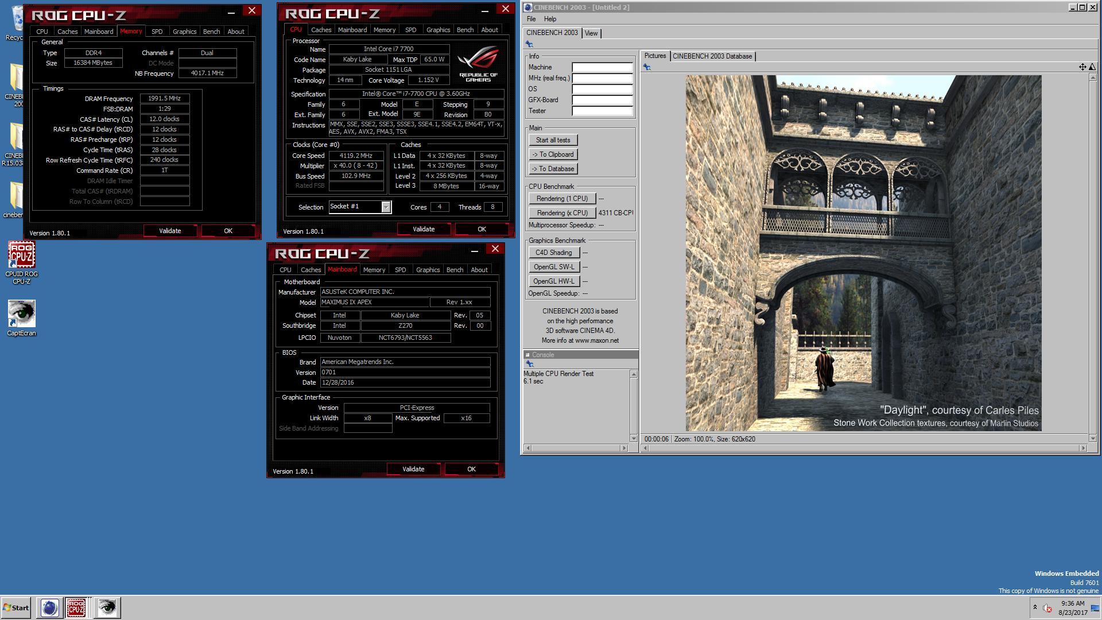Open the File menu in CINEBENCH
This screenshot has height=620, width=1102.
click(531, 19)
